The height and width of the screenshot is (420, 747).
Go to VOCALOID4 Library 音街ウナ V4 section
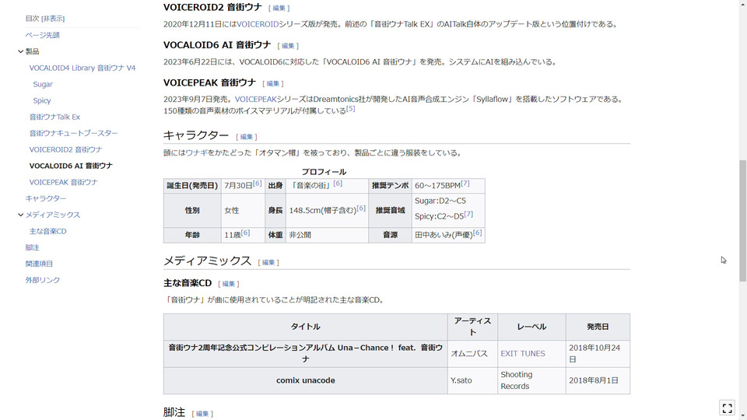click(x=82, y=68)
